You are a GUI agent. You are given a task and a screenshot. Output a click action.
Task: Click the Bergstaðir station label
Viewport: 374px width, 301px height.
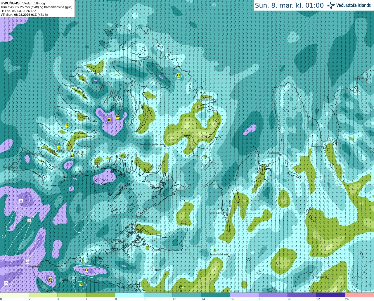pos(317,146)
